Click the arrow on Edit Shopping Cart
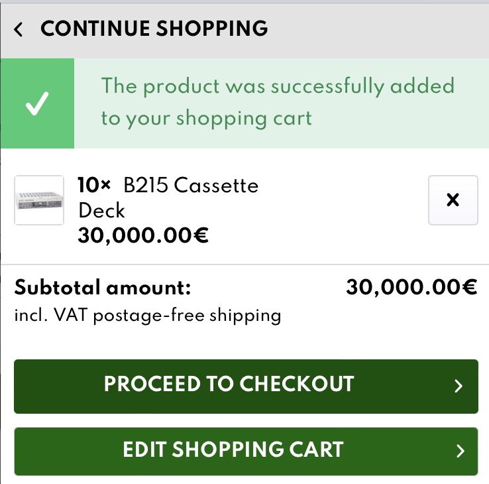489x484 pixels. tap(461, 452)
